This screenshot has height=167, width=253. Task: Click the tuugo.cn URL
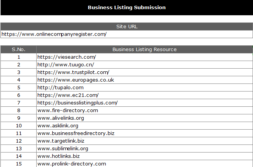pos(66,65)
